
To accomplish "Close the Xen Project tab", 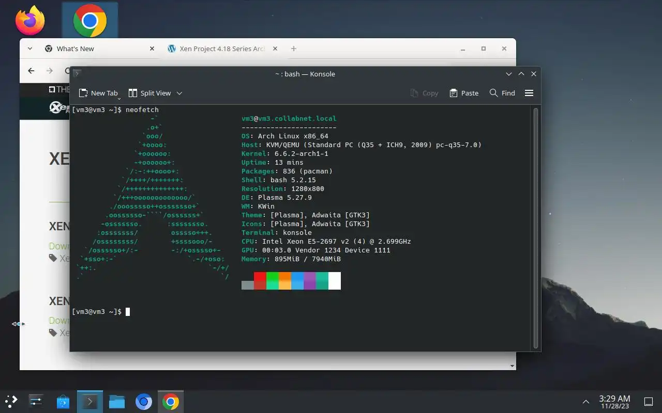I will click(275, 49).
